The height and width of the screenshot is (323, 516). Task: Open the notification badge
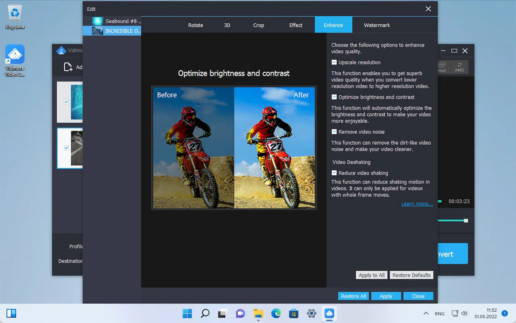[x=505, y=313]
